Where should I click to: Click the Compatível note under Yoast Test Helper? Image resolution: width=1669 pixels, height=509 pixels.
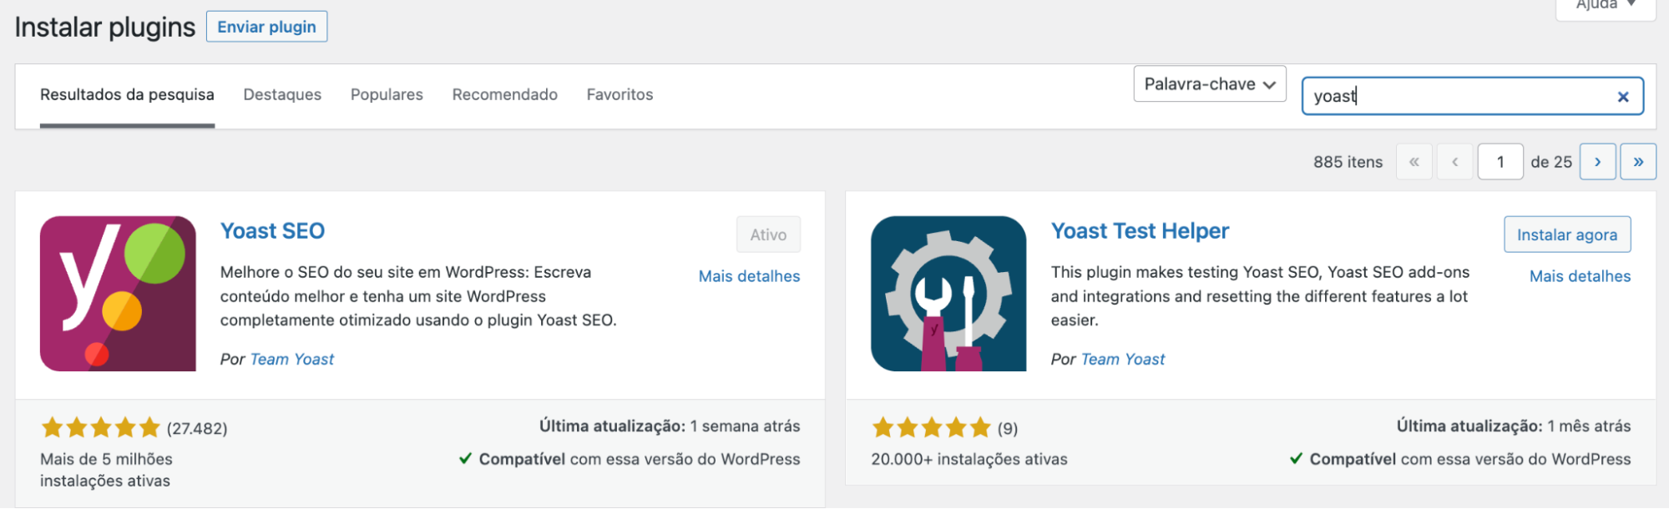(1460, 459)
